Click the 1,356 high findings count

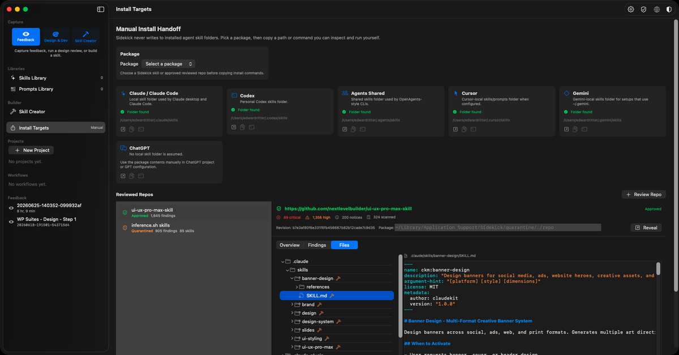(x=318, y=217)
